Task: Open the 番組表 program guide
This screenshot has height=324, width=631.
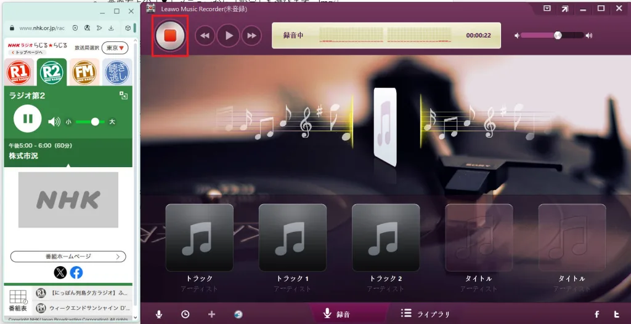Action: (18, 301)
